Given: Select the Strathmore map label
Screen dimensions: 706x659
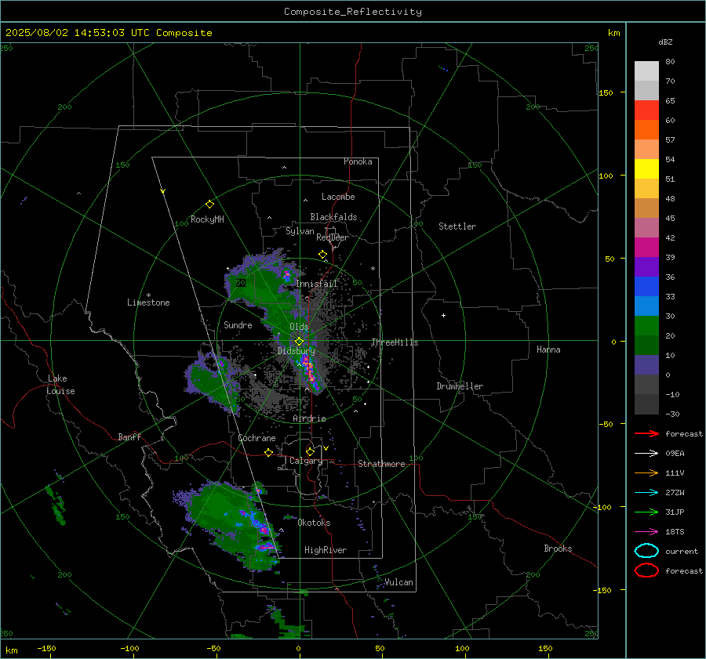Looking at the screenshot, I should (381, 464).
